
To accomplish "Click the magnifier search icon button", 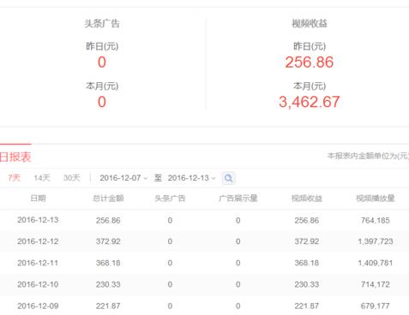I will tap(228, 178).
